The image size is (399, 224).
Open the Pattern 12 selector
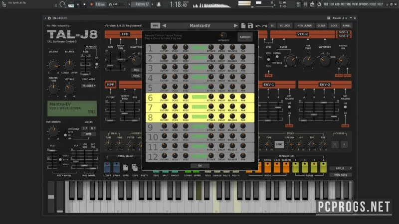tap(142, 4)
